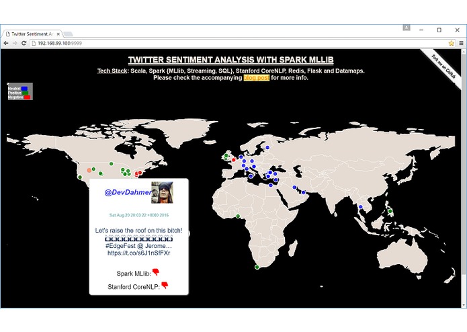Click the blue marker in Thailand
Viewport: 467px width, 332px height.
click(360, 206)
